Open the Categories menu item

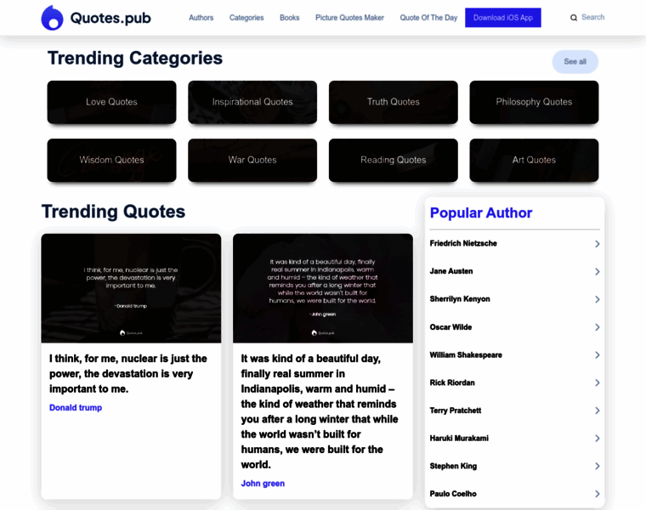pos(246,18)
